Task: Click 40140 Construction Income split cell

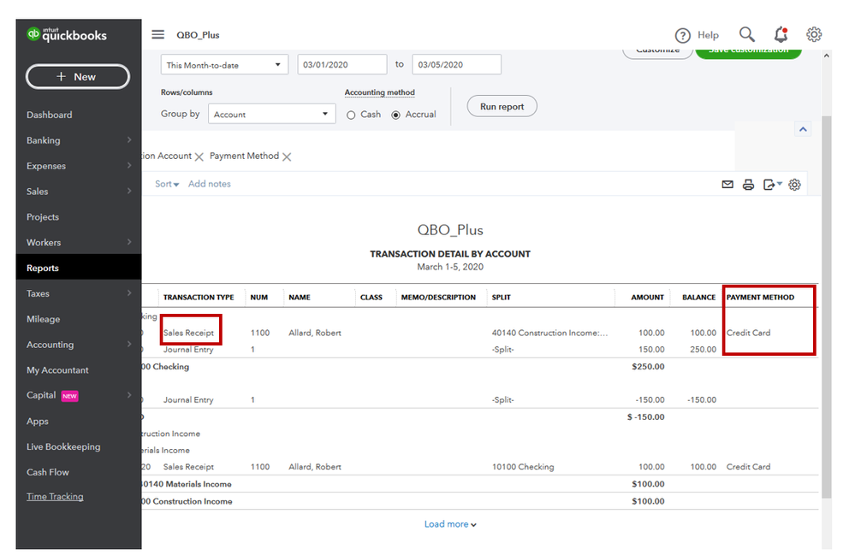Action: point(549,333)
